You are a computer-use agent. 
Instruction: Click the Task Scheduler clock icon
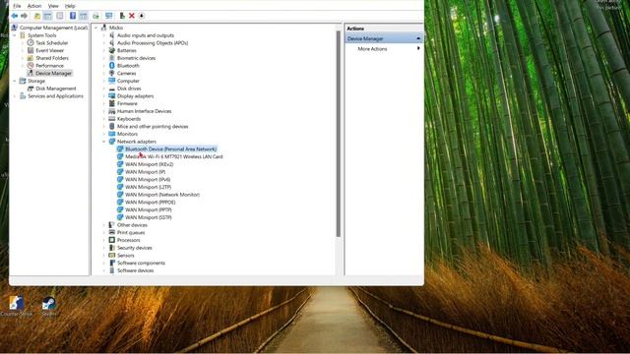(31, 42)
